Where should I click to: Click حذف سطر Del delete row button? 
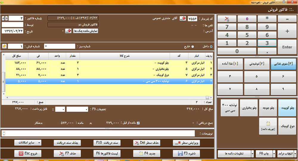pyautogui.click(x=147, y=143)
